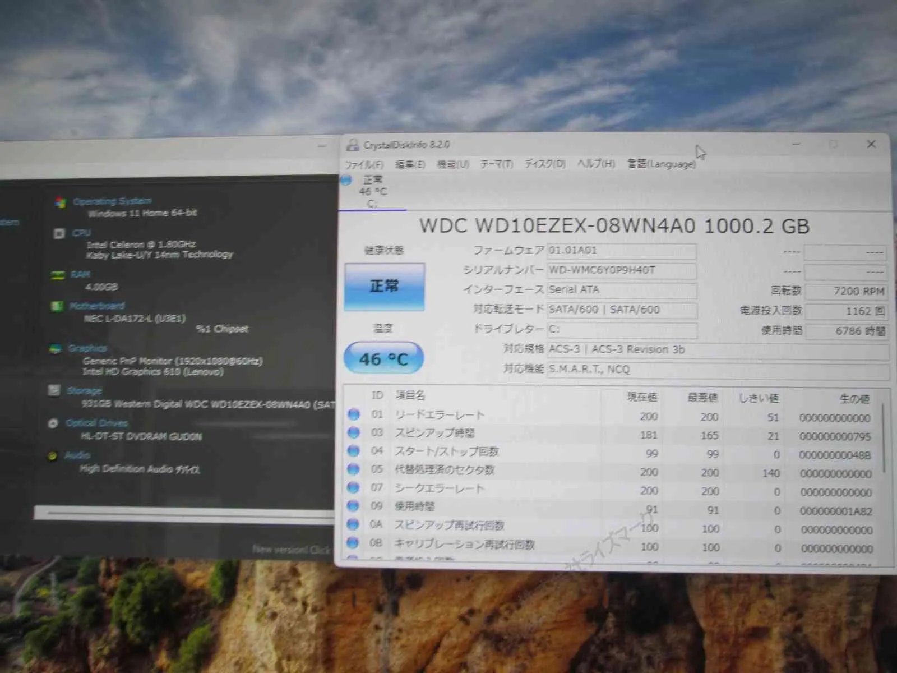Click the CPU icon in Speccy
This screenshot has height=673, width=897.
tap(59, 233)
